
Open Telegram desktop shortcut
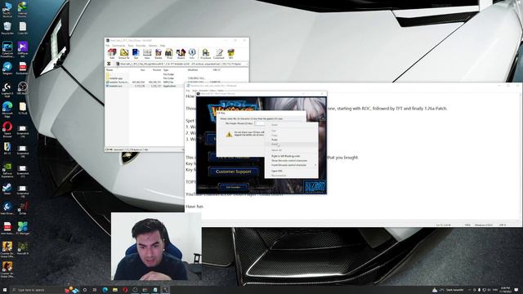pos(7,68)
